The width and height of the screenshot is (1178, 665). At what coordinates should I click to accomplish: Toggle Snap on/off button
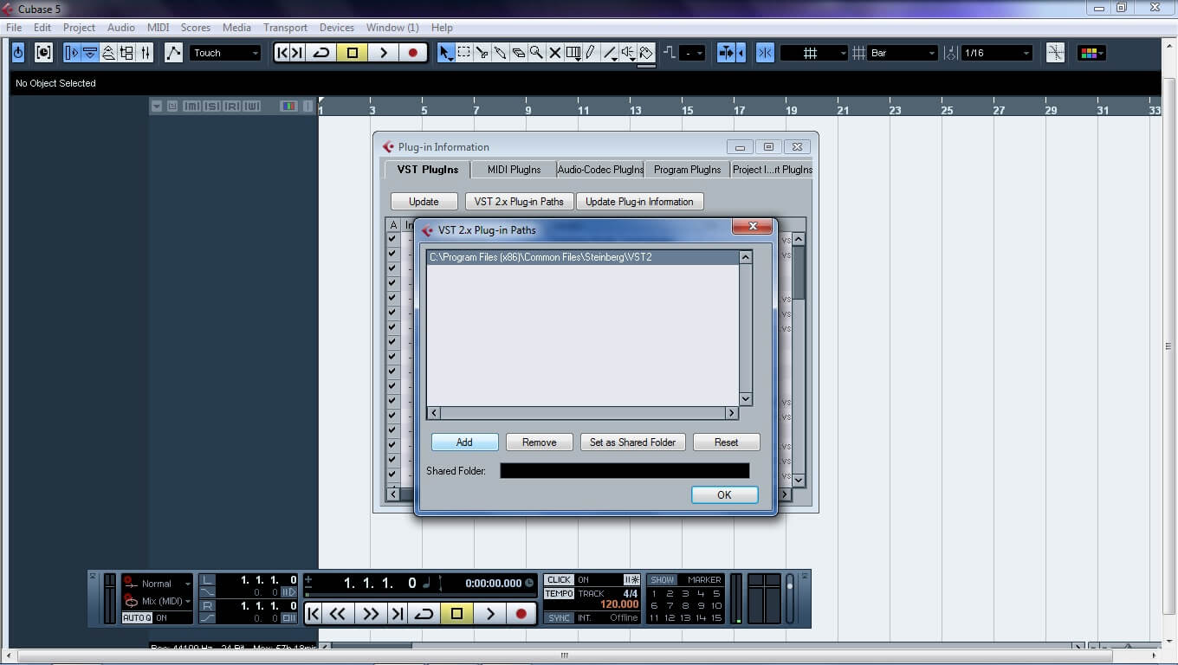[x=765, y=53]
